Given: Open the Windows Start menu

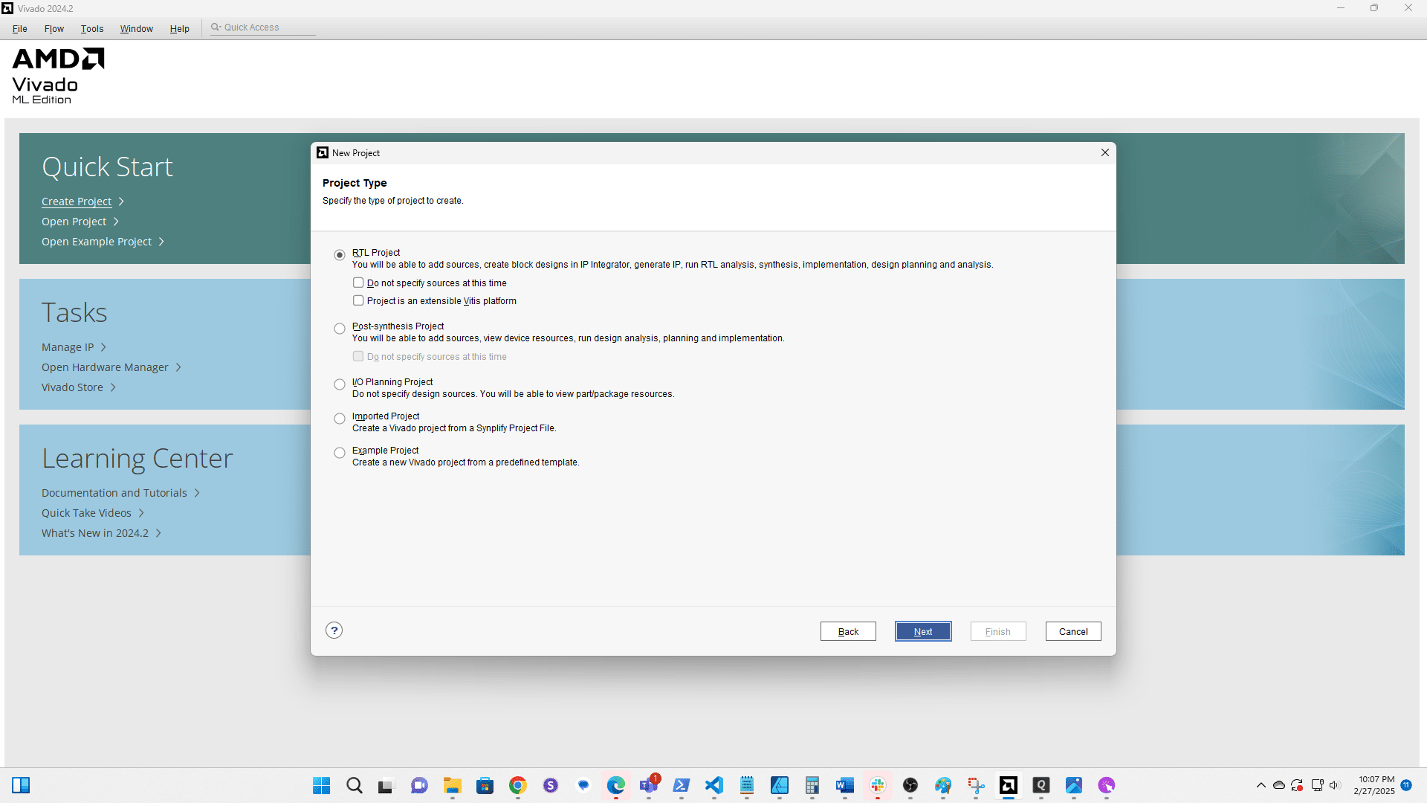Looking at the screenshot, I should coord(321,785).
